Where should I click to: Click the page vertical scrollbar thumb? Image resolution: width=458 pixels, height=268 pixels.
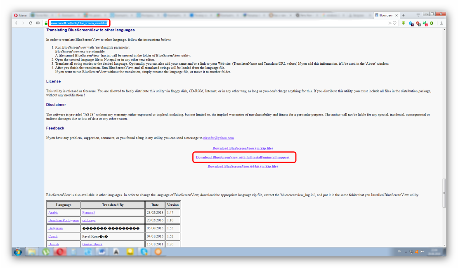444,193
